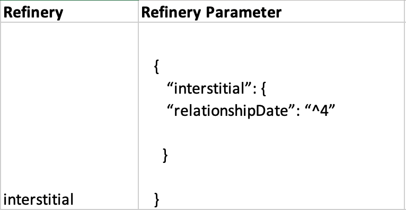
Task: Click the word Parameter in the header
Action: 243,12
